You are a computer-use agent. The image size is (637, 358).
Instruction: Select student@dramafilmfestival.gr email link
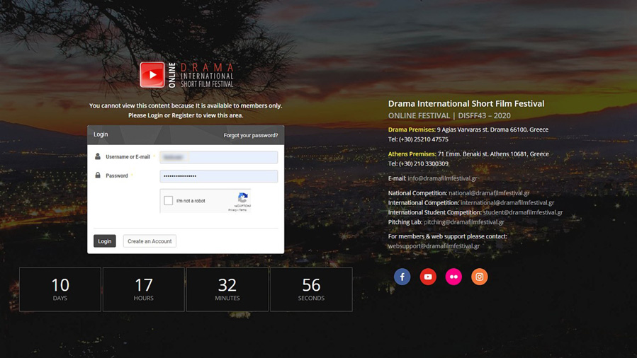tap(523, 212)
